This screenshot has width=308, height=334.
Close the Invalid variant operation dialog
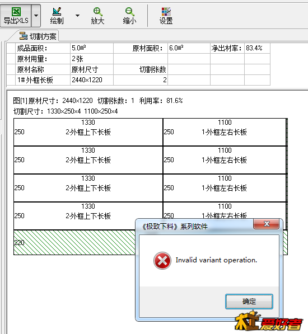(267, 224)
